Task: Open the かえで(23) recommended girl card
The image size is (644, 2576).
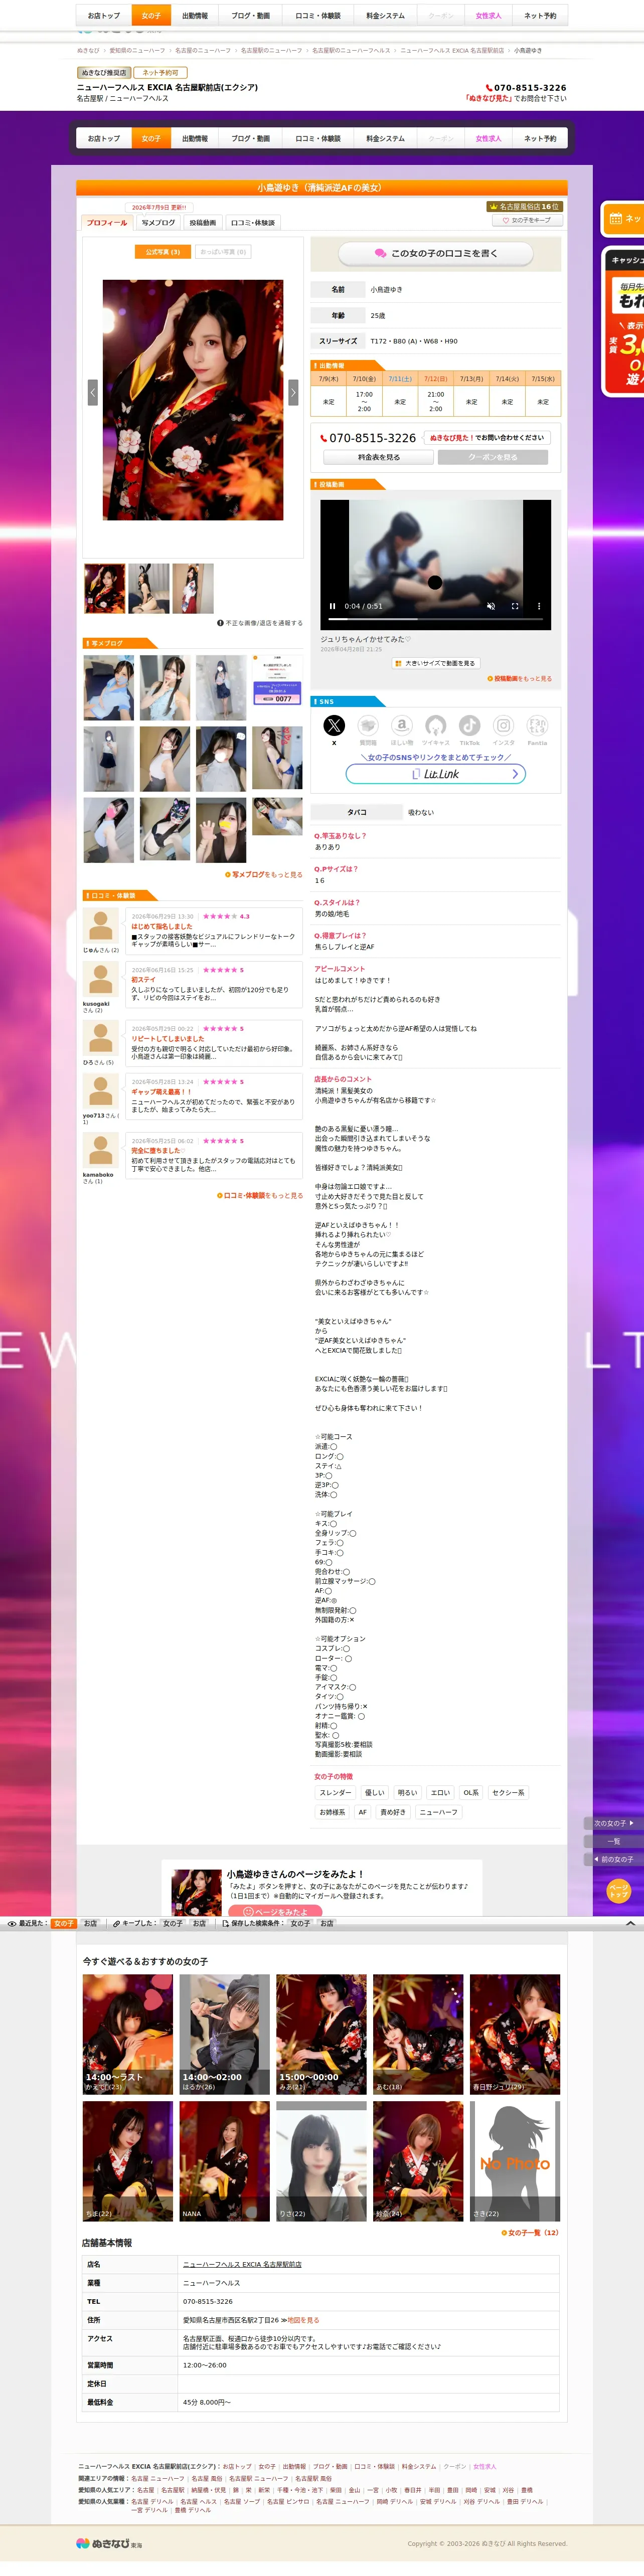Action: click(128, 2034)
